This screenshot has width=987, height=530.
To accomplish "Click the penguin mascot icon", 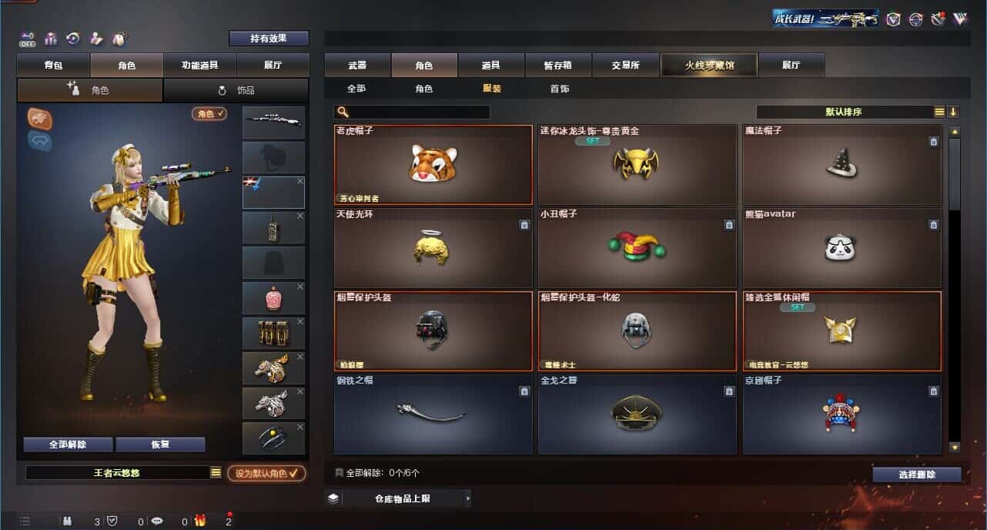I will pos(119,39).
